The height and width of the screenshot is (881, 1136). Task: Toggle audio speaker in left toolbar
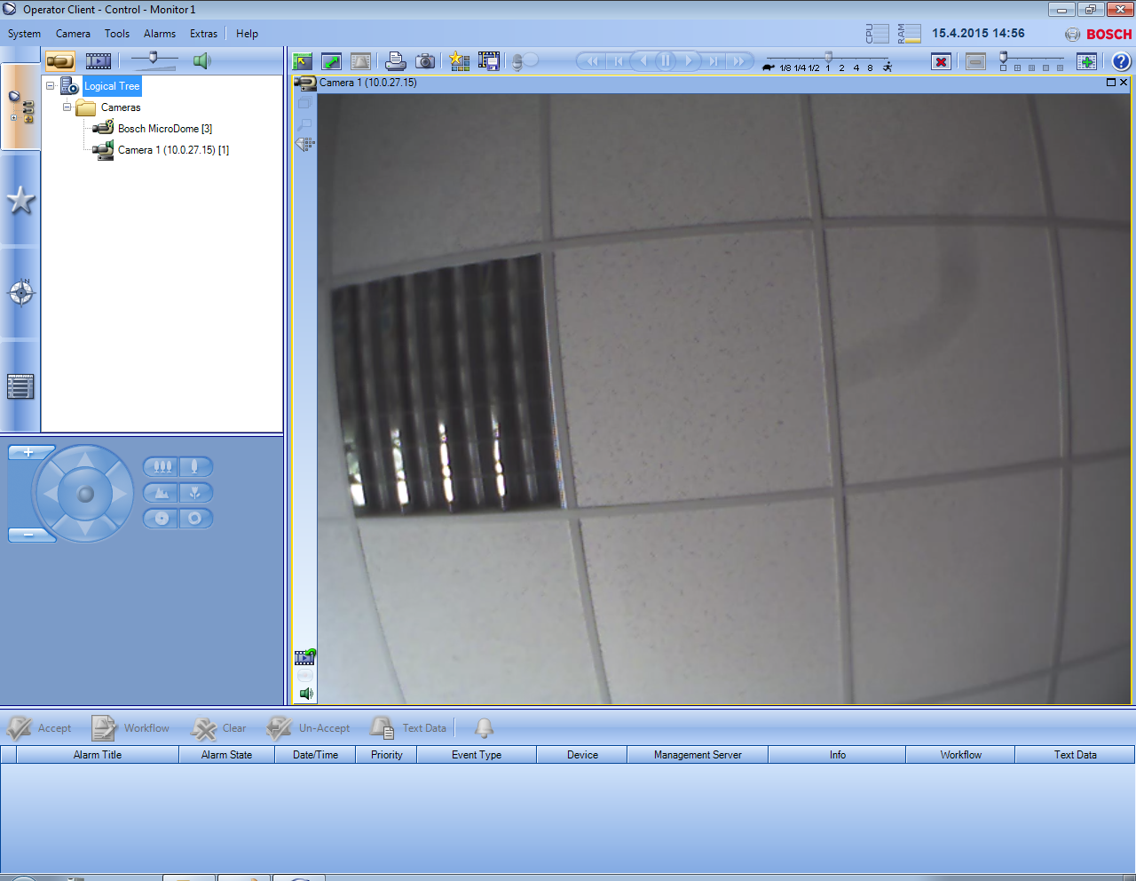pos(202,61)
